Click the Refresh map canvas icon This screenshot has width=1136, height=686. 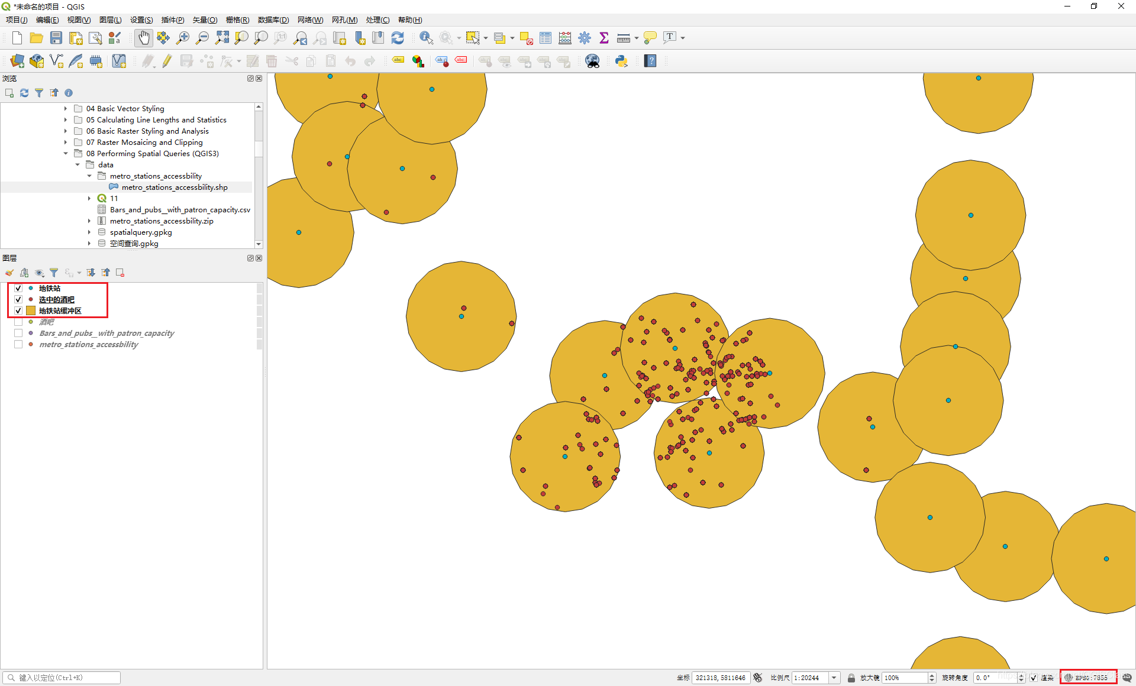click(x=398, y=38)
